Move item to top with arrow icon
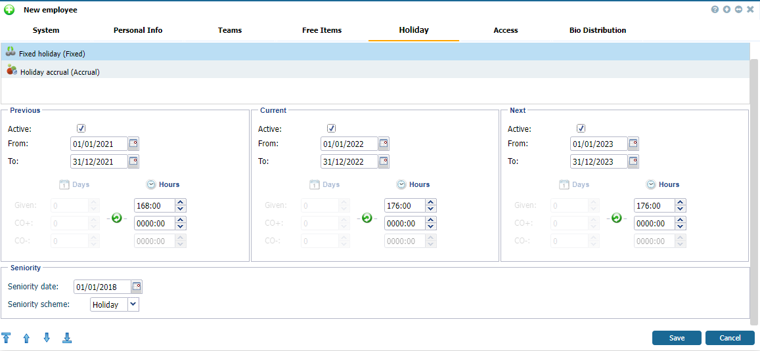Viewport: 760px width, 351px height. [7, 339]
